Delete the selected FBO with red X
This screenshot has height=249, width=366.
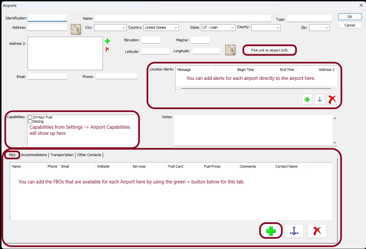[317, 231]
